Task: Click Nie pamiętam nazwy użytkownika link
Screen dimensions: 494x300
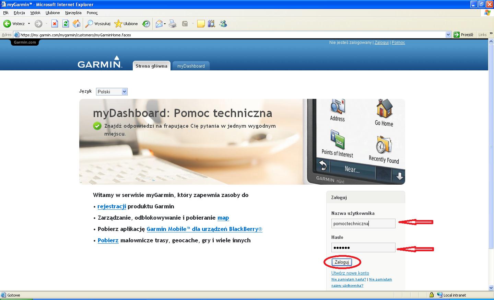Action: (362, 282)
